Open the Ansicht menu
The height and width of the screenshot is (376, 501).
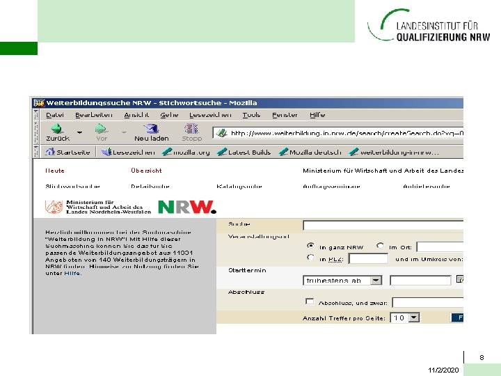click(x=136, y=115)
